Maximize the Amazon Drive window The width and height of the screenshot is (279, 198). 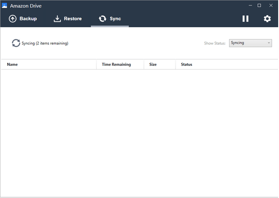click(259, 6)
